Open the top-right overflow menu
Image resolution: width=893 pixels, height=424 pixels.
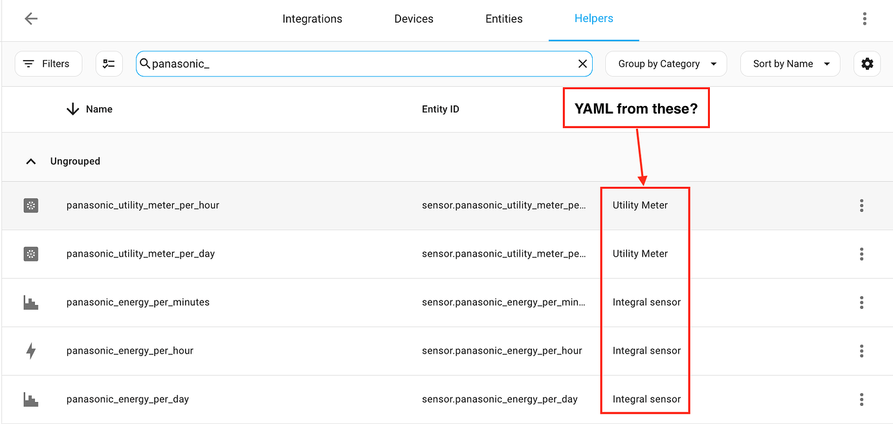tap(865, 19)
